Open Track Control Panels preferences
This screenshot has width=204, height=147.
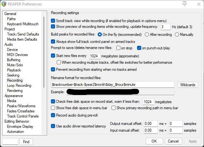(23, 116)
